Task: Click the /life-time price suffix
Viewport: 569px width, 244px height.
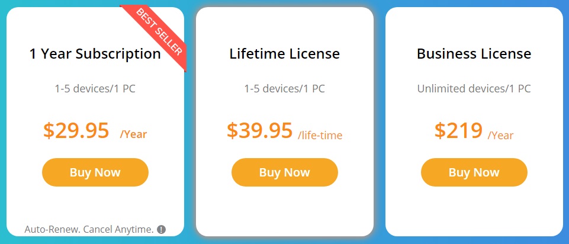Action: coord(320,135)
